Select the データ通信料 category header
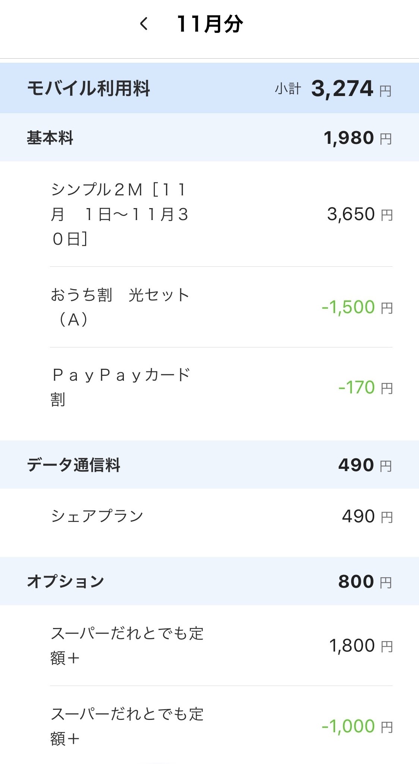 [74, 465]
